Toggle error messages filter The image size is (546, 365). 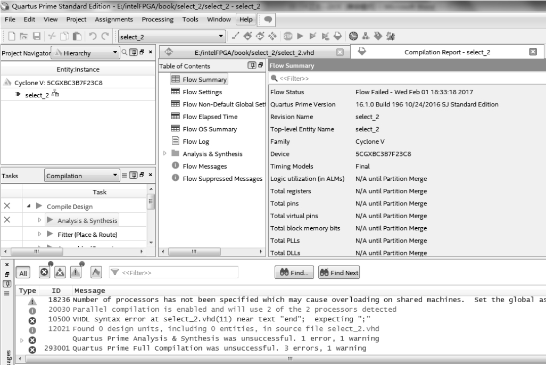44,272
